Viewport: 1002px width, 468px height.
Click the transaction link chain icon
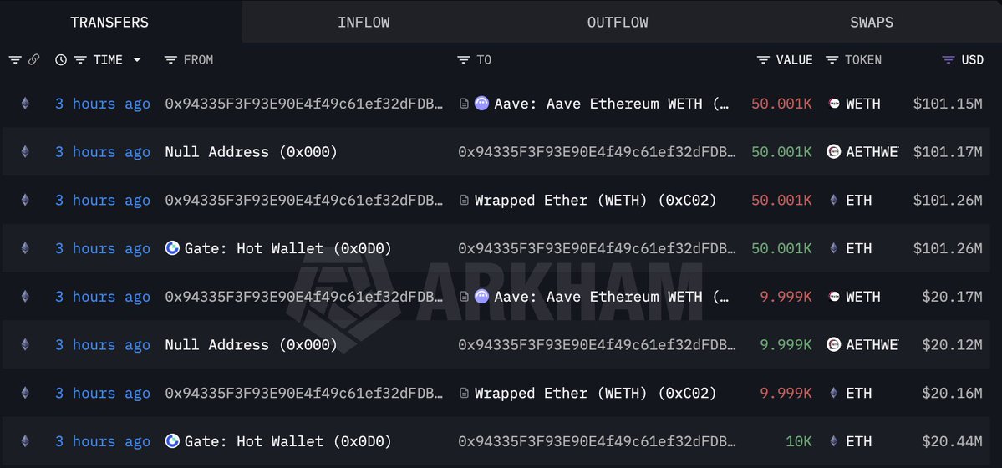coord(33,60)
